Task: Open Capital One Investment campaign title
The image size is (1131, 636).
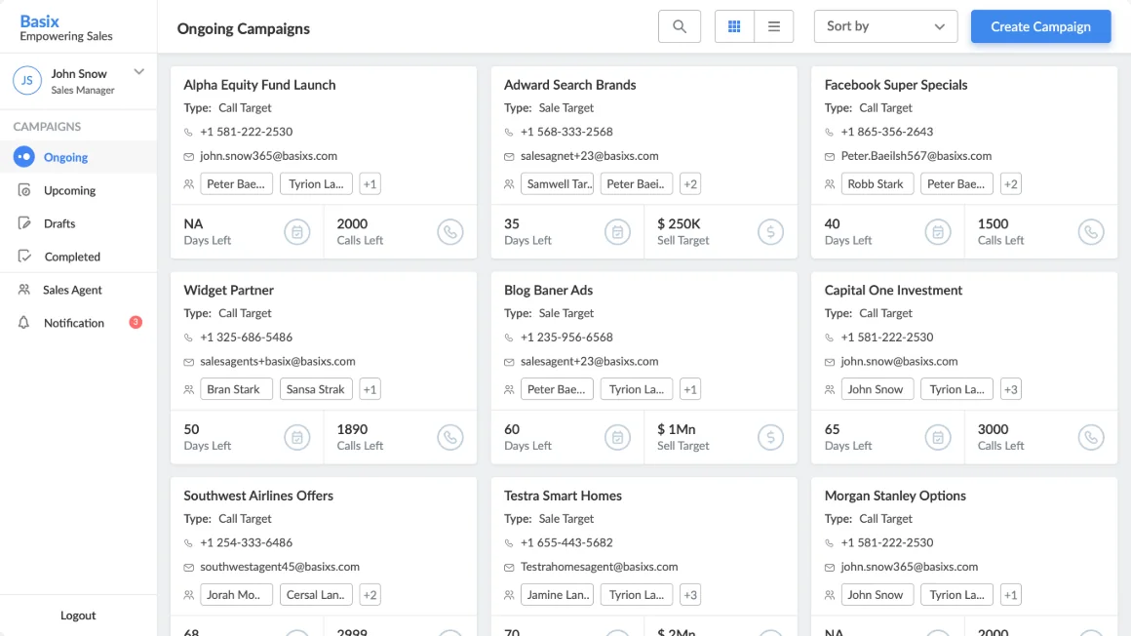Action: point(893,291)
